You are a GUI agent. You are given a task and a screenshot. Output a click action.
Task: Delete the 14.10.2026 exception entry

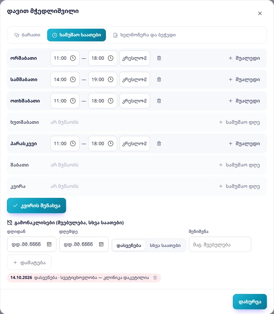155,278
